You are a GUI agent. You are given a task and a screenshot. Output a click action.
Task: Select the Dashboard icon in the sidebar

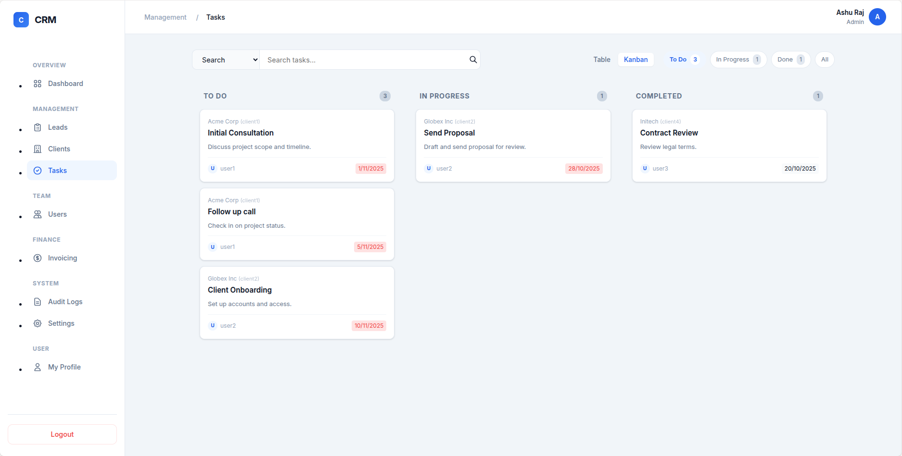pyautogui.click(x=38, y=83)
